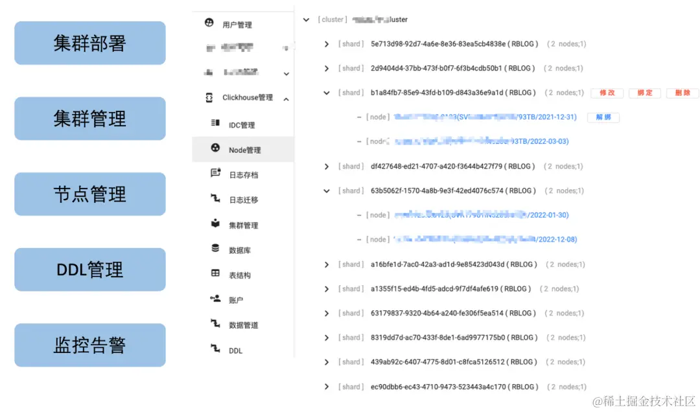
Task: Click the 集群管理 sidebar menu icon
Action: click(x=215, y=223)
